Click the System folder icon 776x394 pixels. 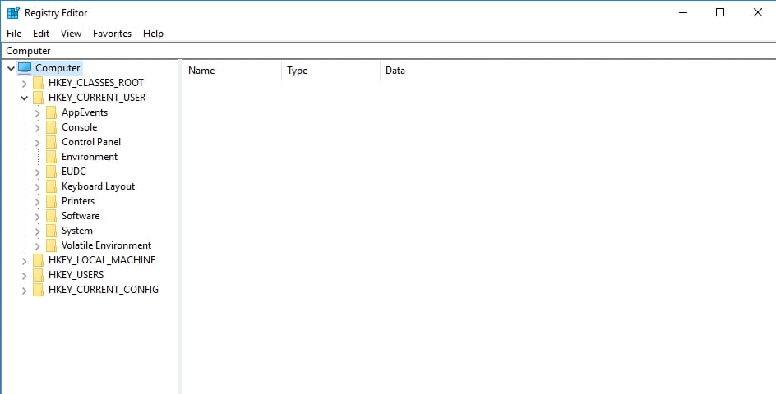point(51,231)
